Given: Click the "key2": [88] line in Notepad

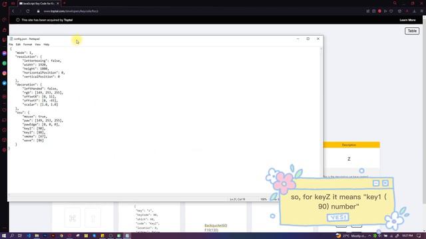Looking at the screenshot, I should click(34, 133).
